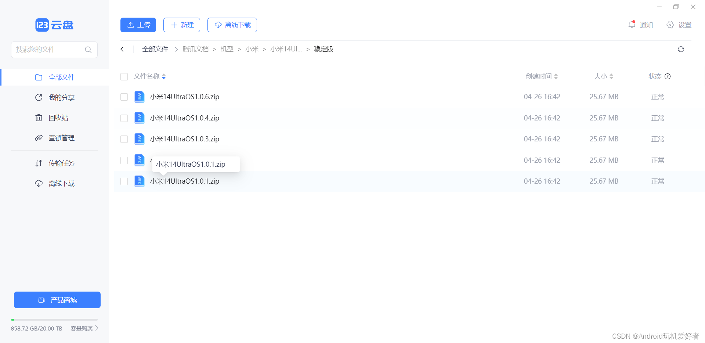
Task: Open 回收站 recycle bin
Action: pyautogui.click(x=55, y=118)
